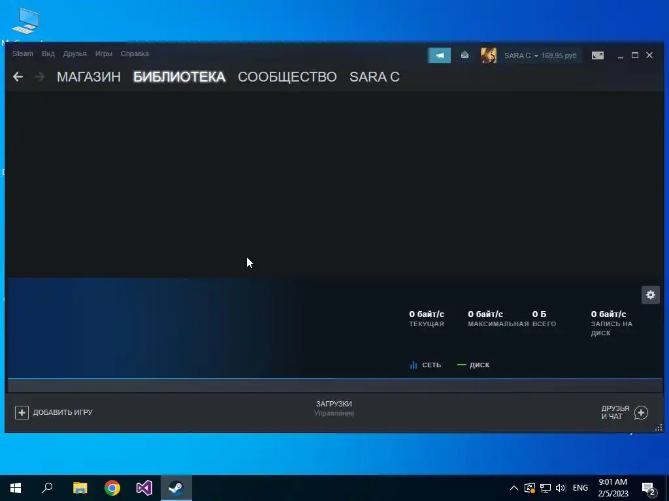Open the СООБЩЕСТВО tab
Screen dimensions: 669x501
(287, 77)
